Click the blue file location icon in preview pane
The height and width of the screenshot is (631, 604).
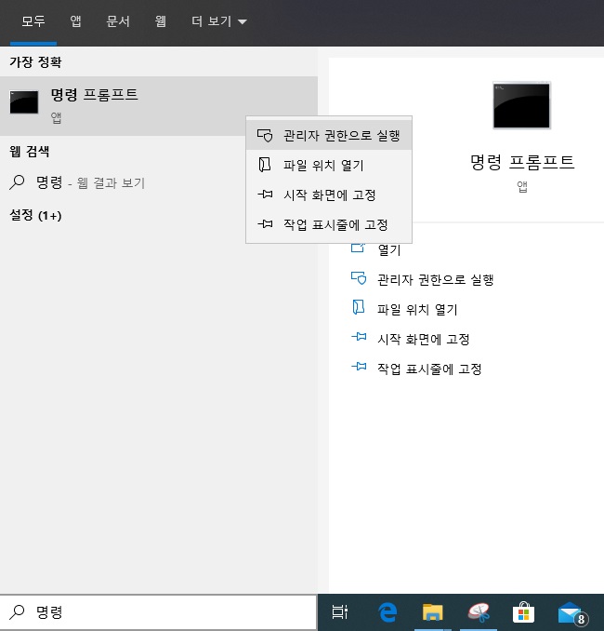(359, 307)
